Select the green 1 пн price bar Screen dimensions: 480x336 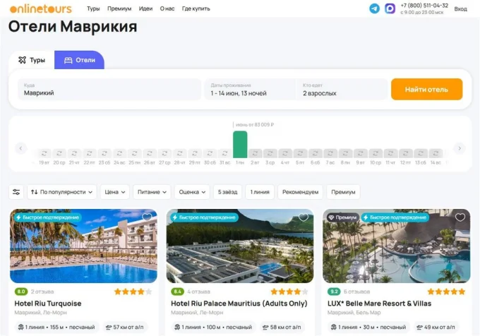240,145
